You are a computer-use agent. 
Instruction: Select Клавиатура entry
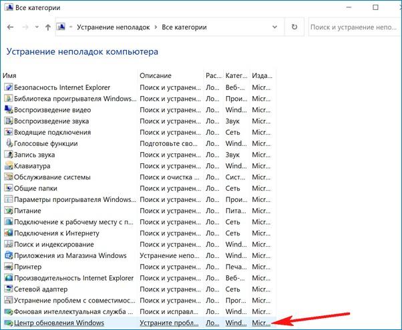pyautogui.click(x=32, y=166)
